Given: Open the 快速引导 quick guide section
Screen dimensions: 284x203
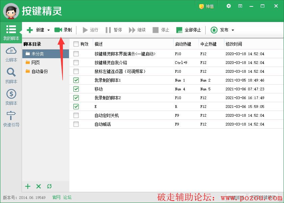Looking at the screenshot, I should (x=11, y=119).
